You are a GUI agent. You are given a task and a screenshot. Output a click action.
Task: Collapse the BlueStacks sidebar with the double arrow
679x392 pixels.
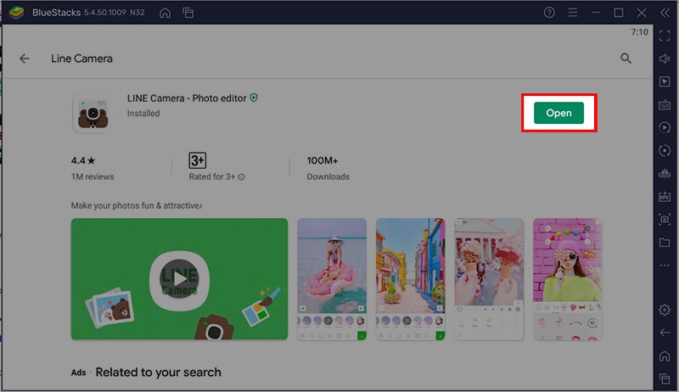pyautogui.click(x=665, y=13)
